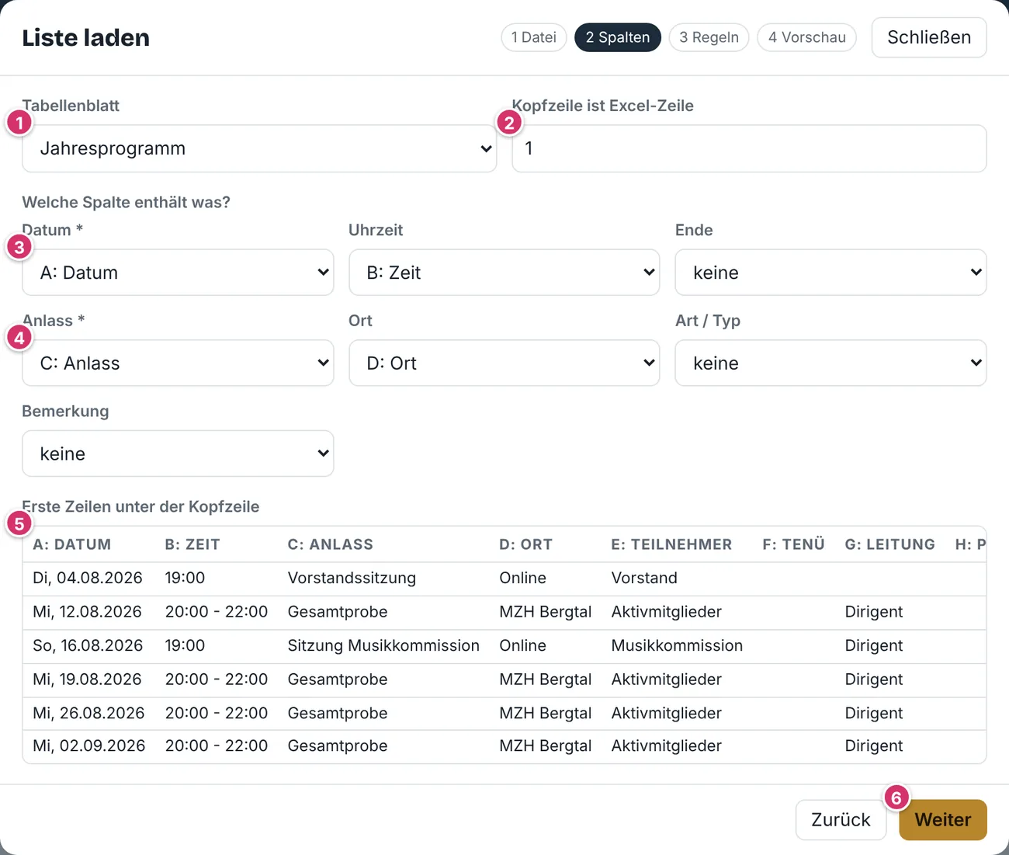The height and width of the screenshot is (855, 1009).
Task: Click the date So, 16.08.2026
Action: click(88, 645)
